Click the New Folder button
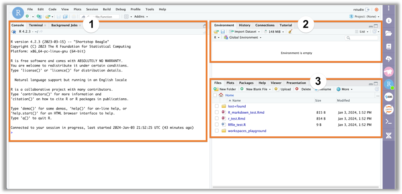 [225, 89]
